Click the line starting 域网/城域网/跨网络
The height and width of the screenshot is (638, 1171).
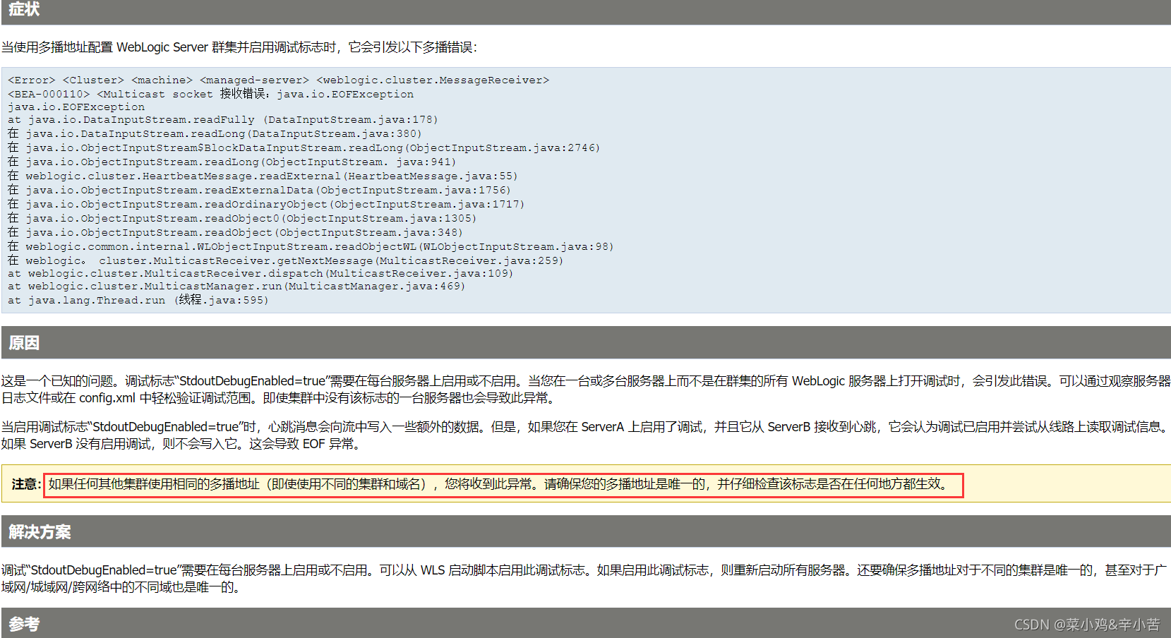121,587
